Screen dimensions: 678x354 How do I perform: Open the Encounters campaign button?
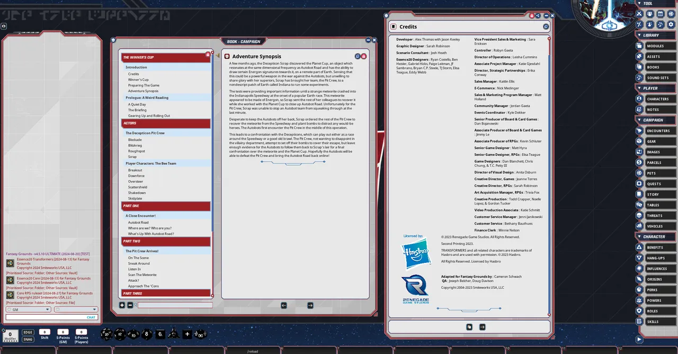(655, 131)
